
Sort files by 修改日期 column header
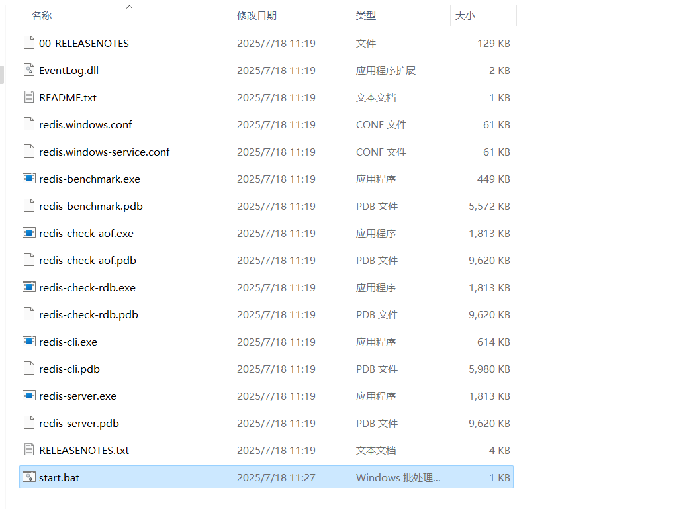[257, 15]
